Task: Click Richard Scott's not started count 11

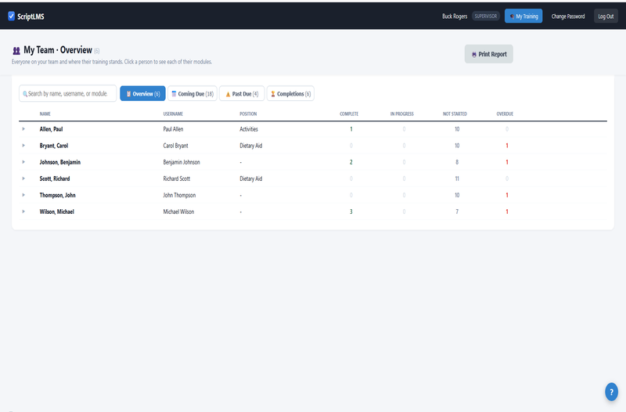Action: 457,179
